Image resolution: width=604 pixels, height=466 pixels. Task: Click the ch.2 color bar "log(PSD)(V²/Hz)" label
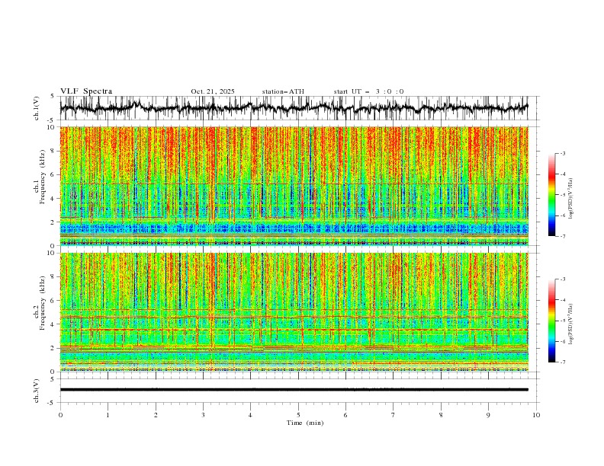(x=570, y=324)
